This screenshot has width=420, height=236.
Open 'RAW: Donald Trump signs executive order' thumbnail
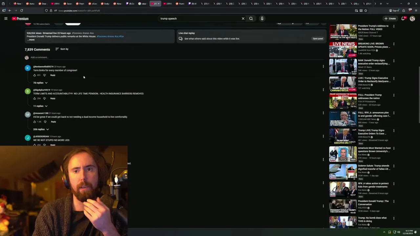[x=343, y=66]
